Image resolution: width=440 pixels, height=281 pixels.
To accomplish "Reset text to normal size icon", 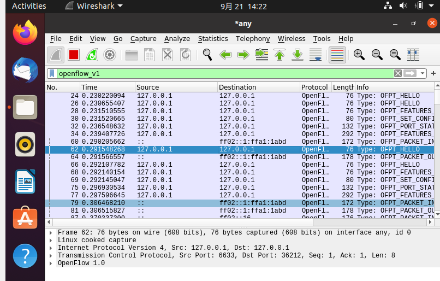I will pos(395,55).
